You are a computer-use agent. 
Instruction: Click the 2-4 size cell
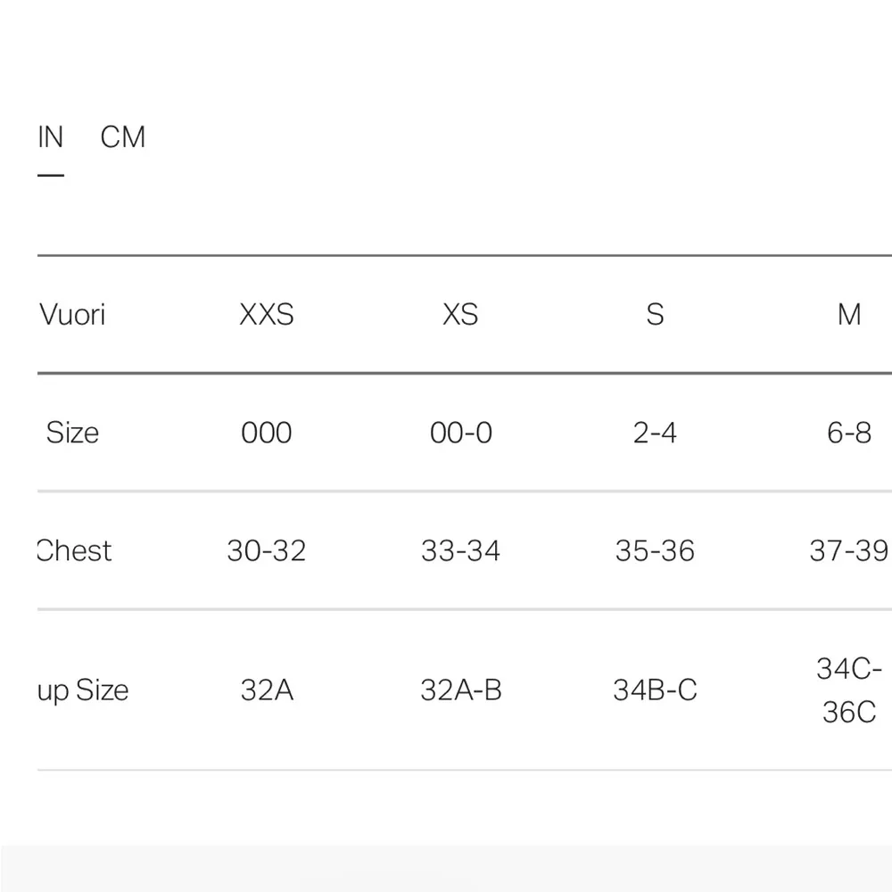pyautogui.click(x=655, y=433)
